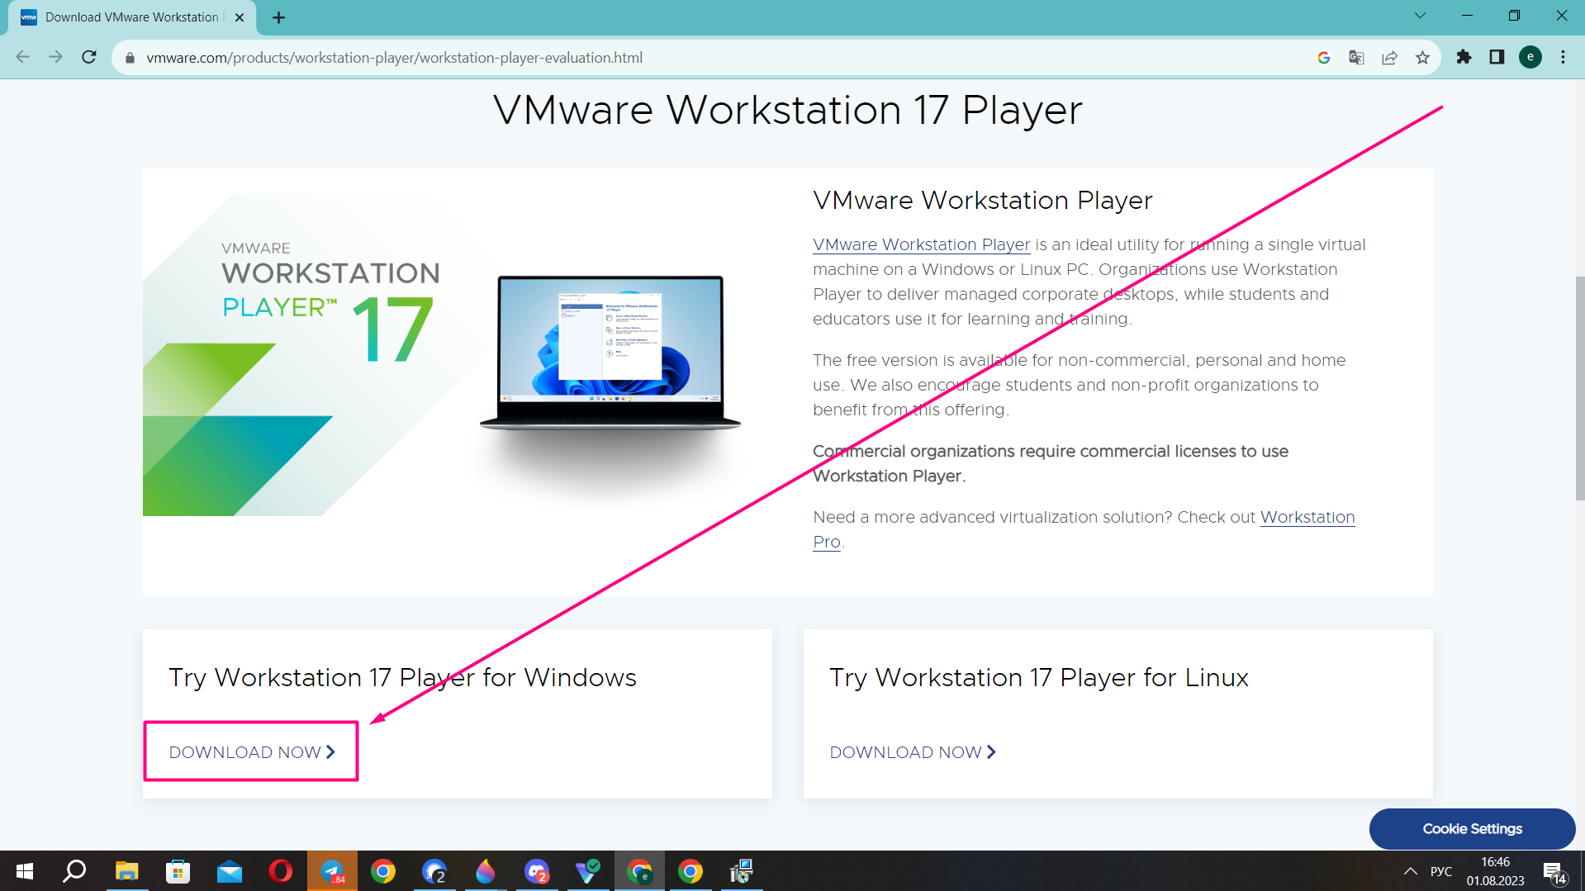Screen dimensions: 1585x891
Task: Click the browser back arrow
Action: pyautogui.click(x=22, y=57)
